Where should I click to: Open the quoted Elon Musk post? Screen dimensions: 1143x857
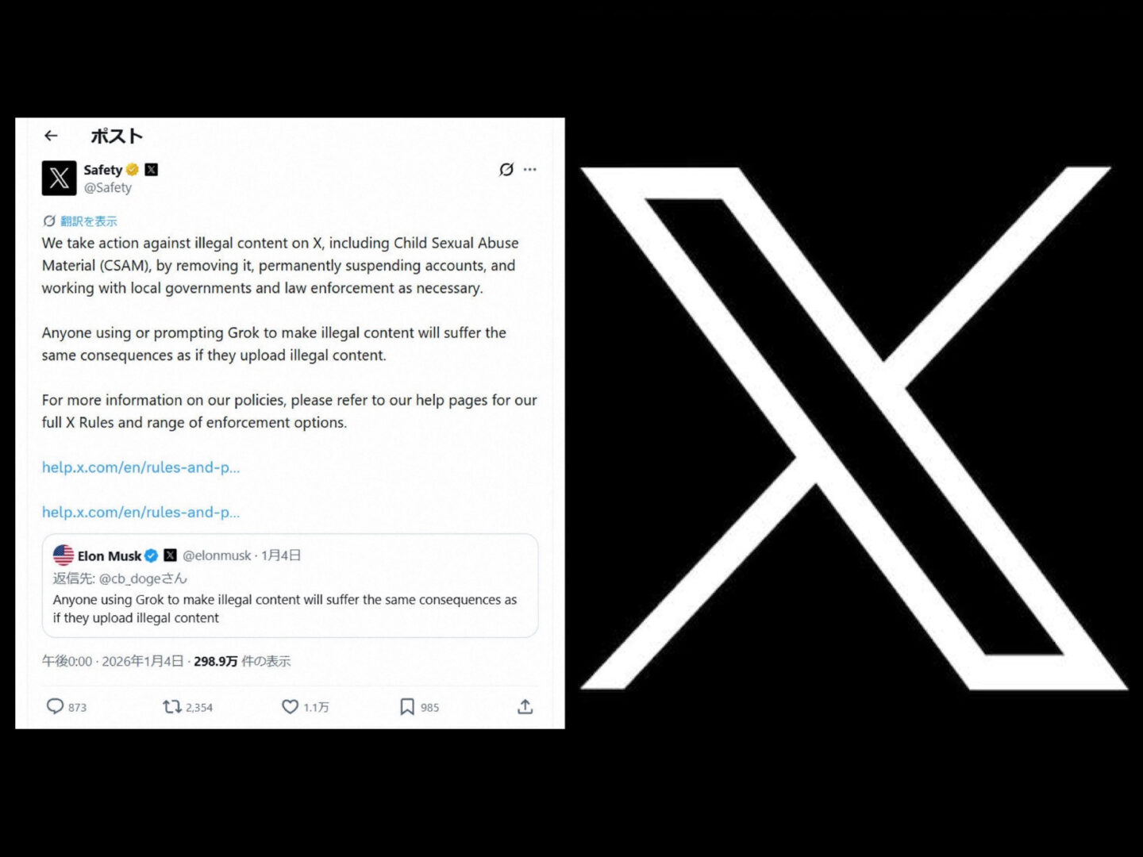pos(290,586)
